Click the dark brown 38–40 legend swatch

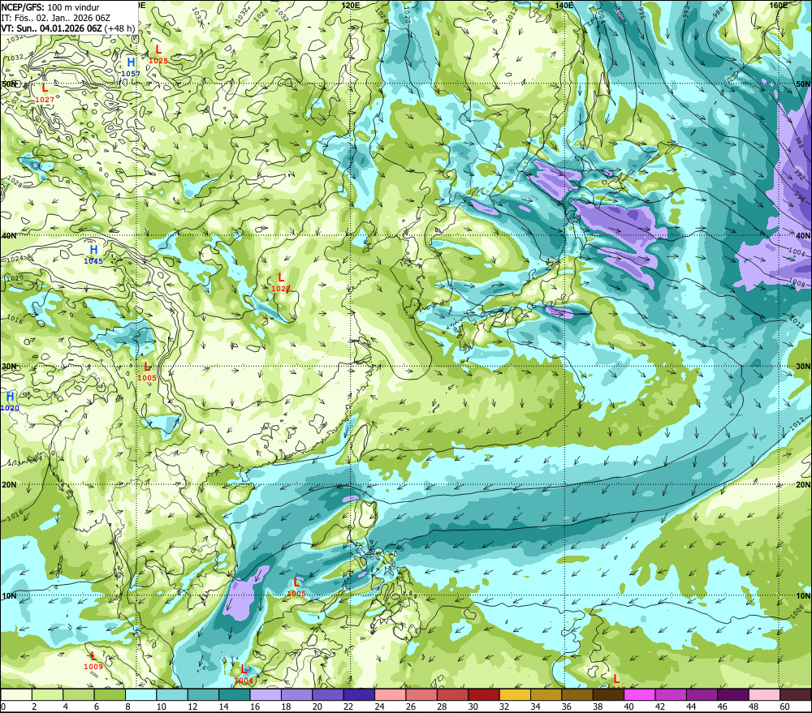(x=608, y=694)
